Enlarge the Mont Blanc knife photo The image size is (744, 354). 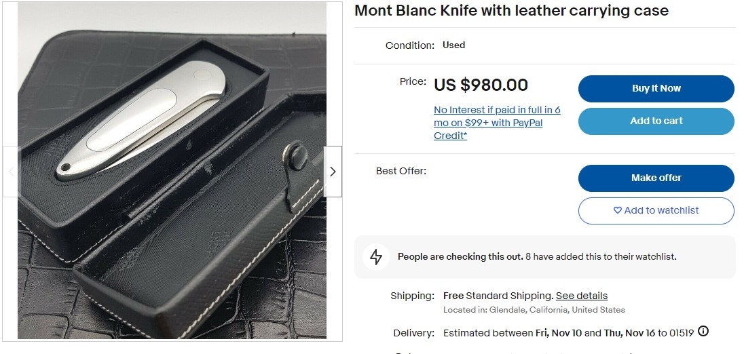coord(172,172)
